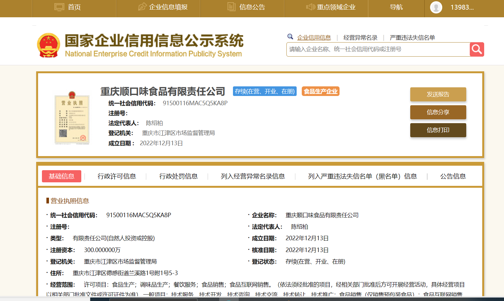504x301 pixels.
Task: Click 核准日期 value 2022年12月13日
Action: 307,250
